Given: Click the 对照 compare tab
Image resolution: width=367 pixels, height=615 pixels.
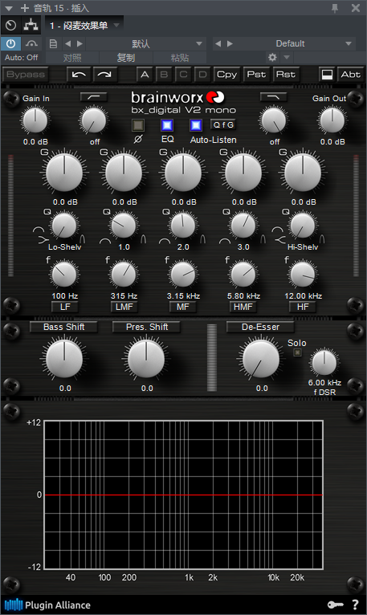Looking at the screenshot, I should [x=72, y=58].
